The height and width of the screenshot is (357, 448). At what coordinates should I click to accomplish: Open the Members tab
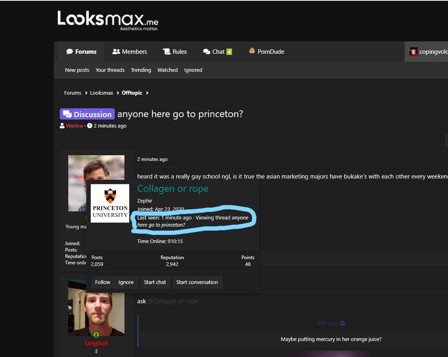tap(130, 51)
